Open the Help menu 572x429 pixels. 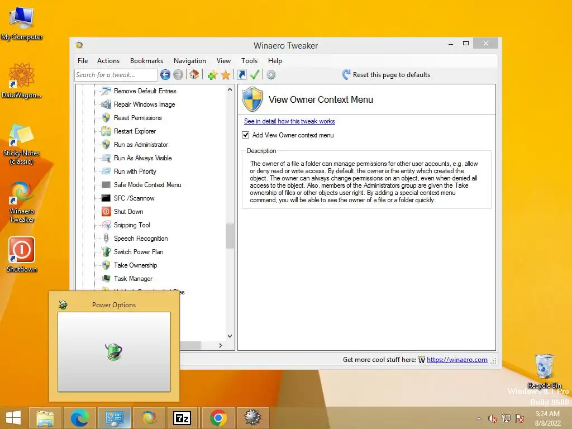[x=275, y=61]
